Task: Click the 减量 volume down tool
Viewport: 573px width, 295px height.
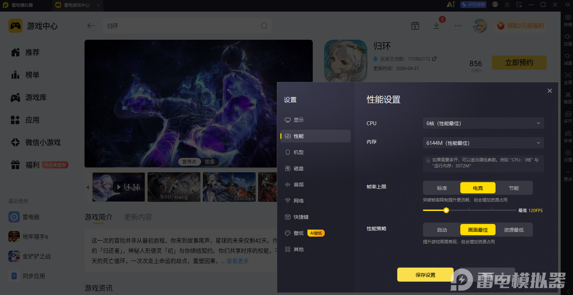Action: tap(568, 59)
